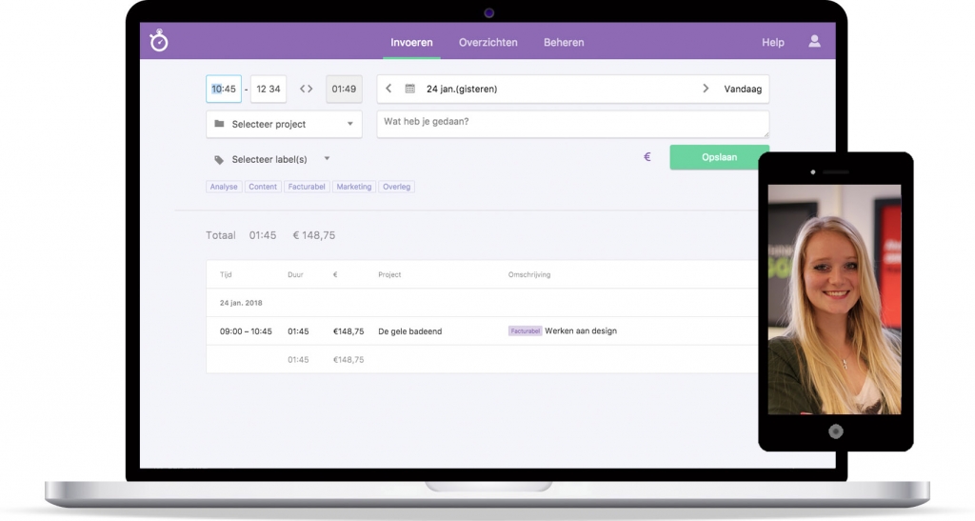This screenshot has width=975, height=521.
Task: Click project name De gele badeend
Action: click(x=410, y=331)
